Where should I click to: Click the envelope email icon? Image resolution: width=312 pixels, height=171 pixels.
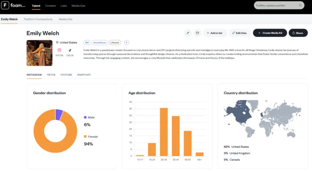[197, 33]
